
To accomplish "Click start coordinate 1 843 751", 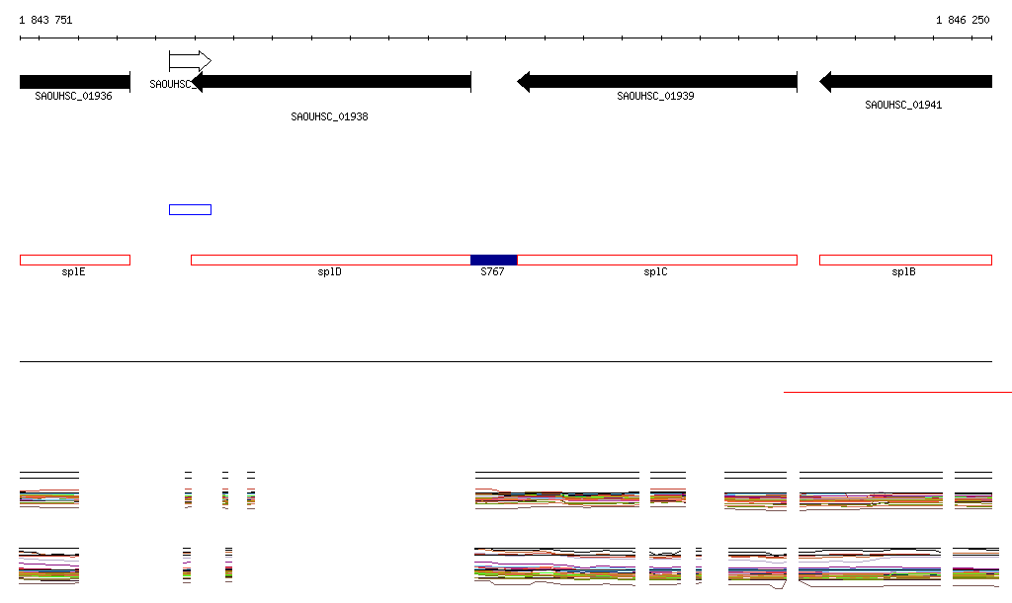I will (45, 20).
